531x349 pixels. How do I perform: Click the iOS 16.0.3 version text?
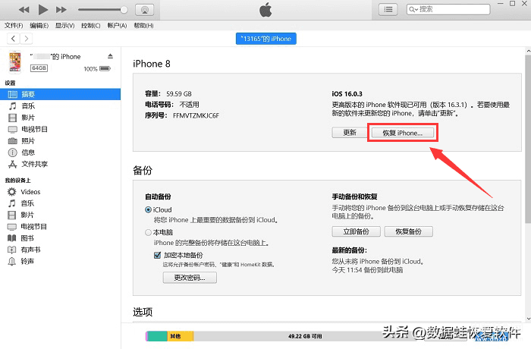347,94
